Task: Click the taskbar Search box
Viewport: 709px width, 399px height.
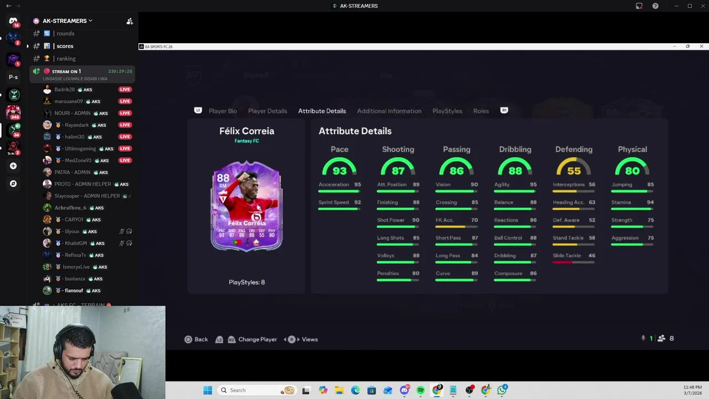Action: pos(258,390)
